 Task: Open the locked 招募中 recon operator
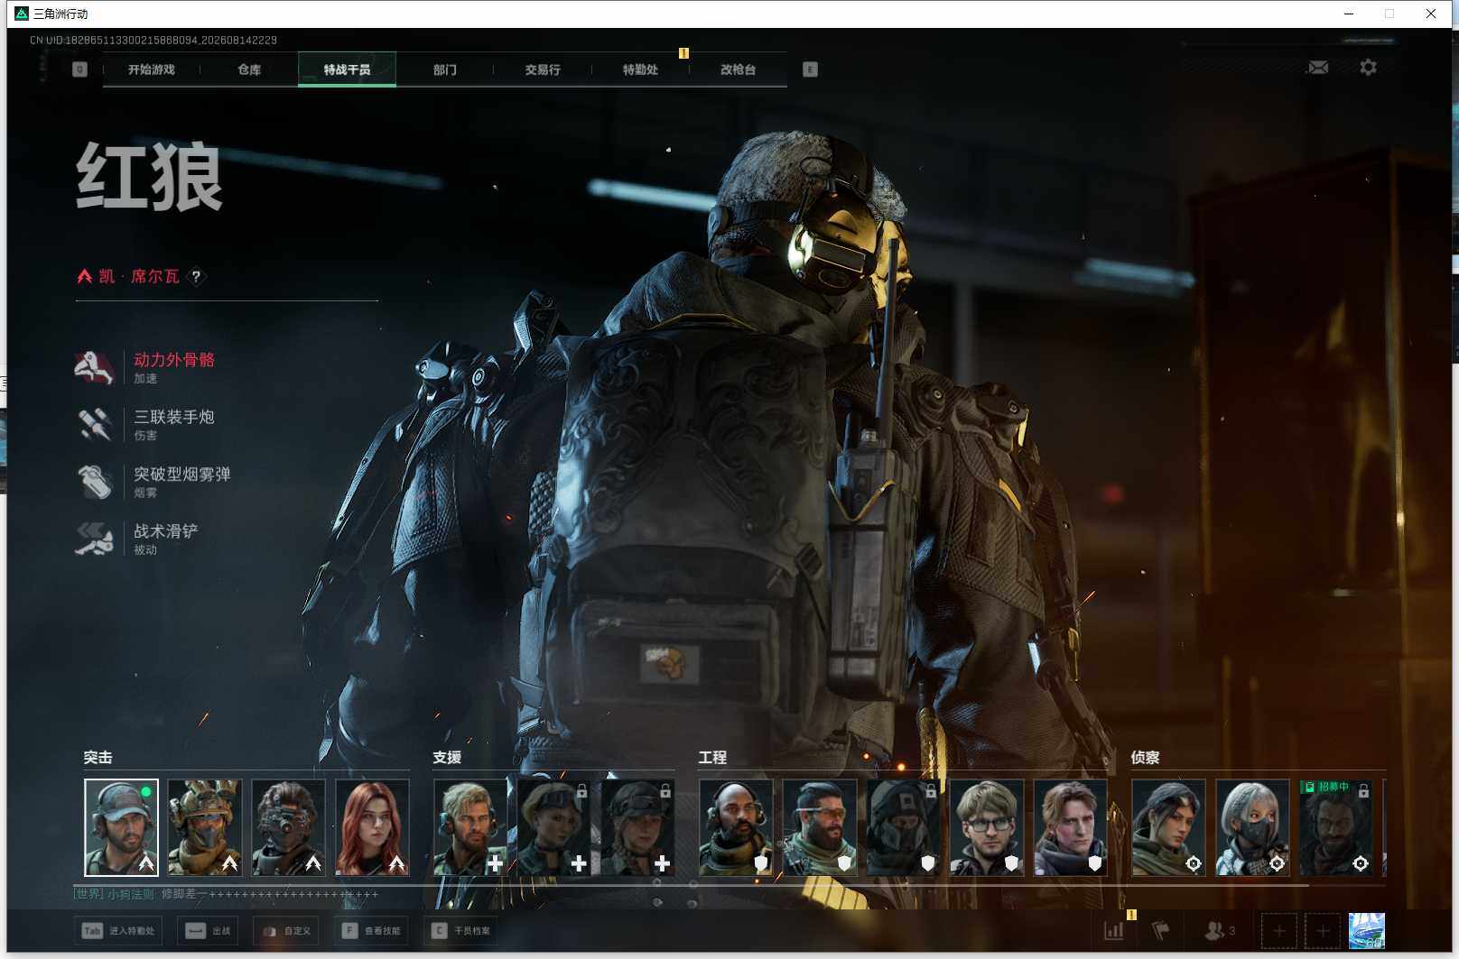coord(1336,827)
